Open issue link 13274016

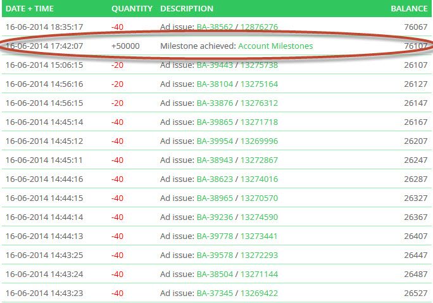pos(259,179)
